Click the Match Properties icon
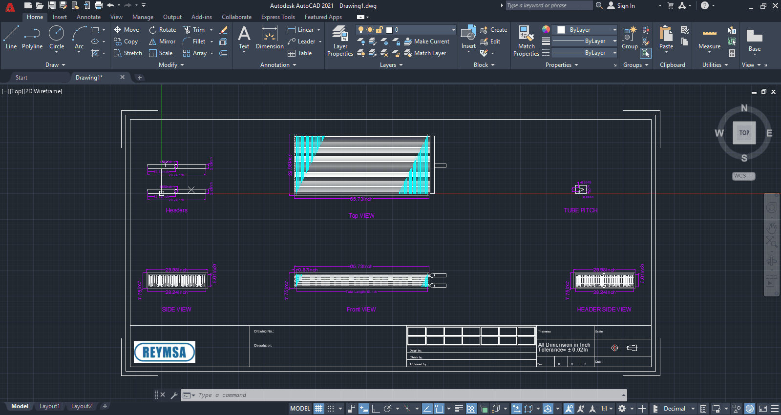Image resolution: width=781 pixels, height=415 pixels. tap(526, 41)
